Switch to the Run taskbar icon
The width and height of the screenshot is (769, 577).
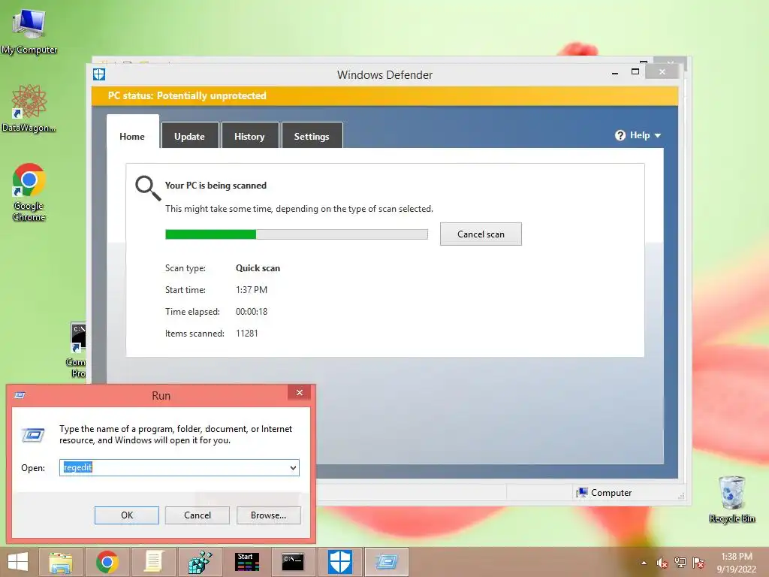click(x=387, y=562)
